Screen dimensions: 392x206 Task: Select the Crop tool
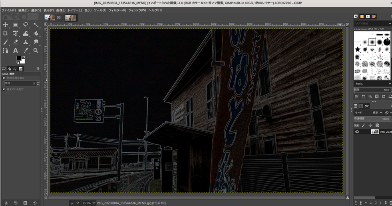point(6,33)
